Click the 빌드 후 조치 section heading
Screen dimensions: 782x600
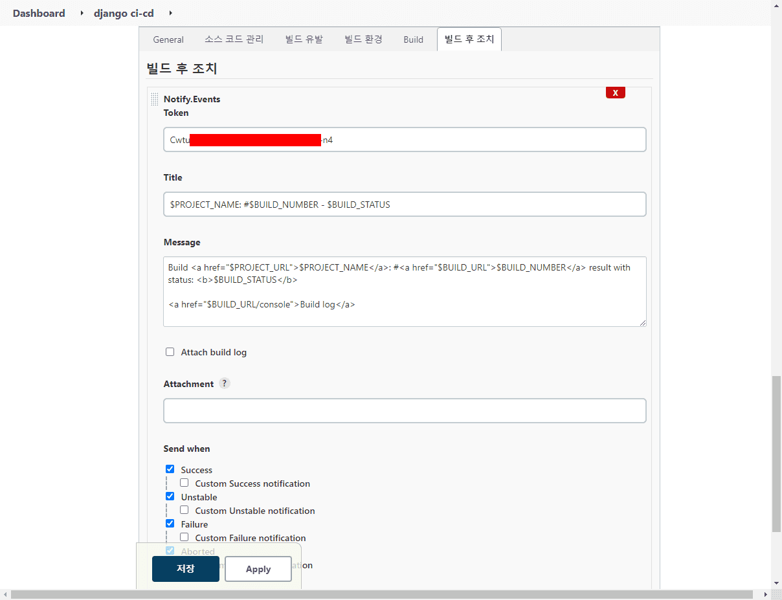(183, 68)
